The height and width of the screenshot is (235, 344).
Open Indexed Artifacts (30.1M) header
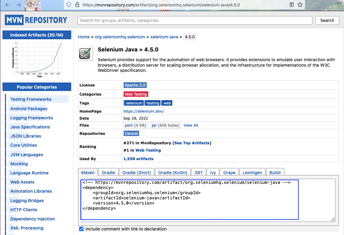tap(37, 35)
